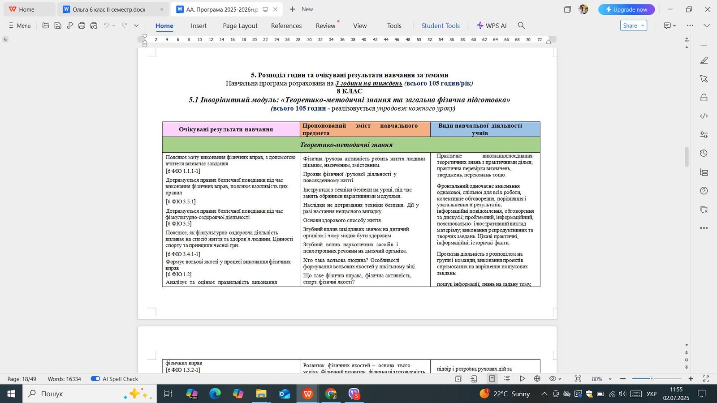The width and height of the screenshot is (717, 403).
Task: Expand the ribbon with the chevron
Action: pyautogui.click(x=707, y=26)
